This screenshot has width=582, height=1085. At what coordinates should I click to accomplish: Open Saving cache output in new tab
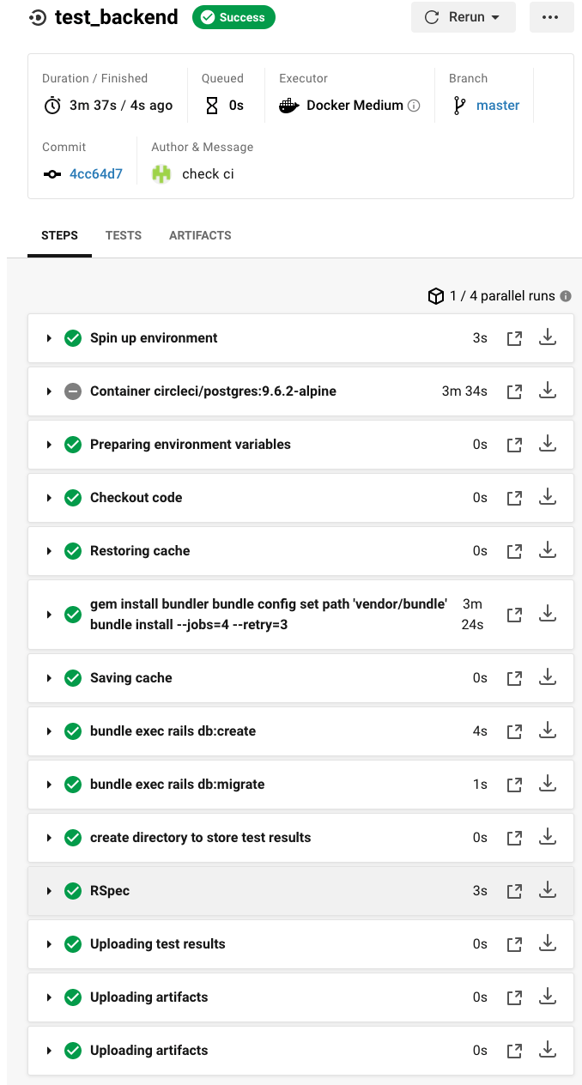(514, 678)
